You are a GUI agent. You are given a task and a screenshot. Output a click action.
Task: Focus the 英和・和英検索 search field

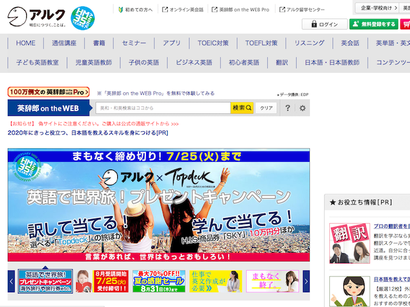(163, 108)
